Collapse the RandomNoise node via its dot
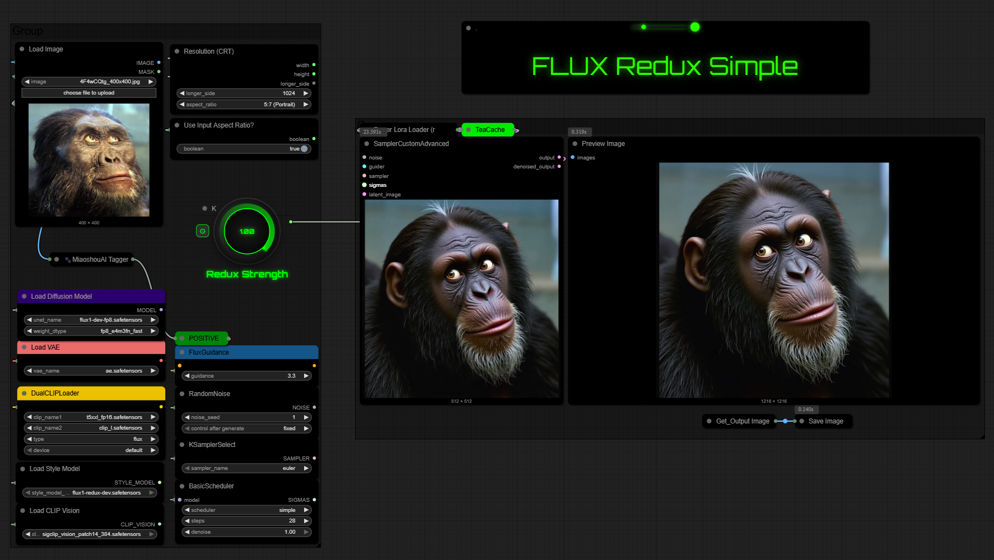Viewport: 994px width, 560px height. (182, 394)
